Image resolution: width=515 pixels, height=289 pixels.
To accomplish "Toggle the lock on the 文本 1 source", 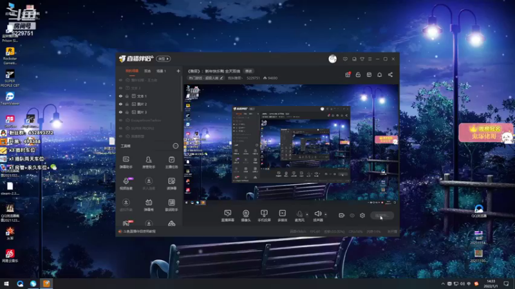I will (x=127, y=96).
